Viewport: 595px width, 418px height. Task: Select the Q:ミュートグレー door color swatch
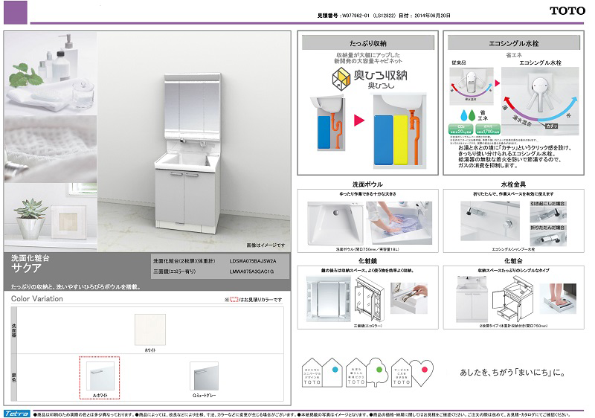[x=204, y=376]
